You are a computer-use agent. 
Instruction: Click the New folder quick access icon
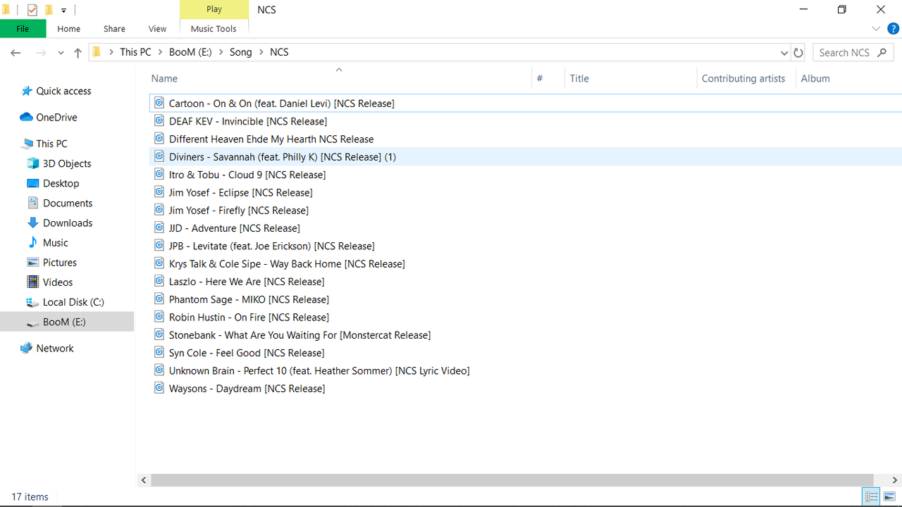(49, 10)
